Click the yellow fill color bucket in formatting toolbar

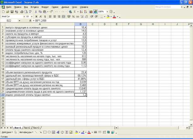tap(108, 16)
